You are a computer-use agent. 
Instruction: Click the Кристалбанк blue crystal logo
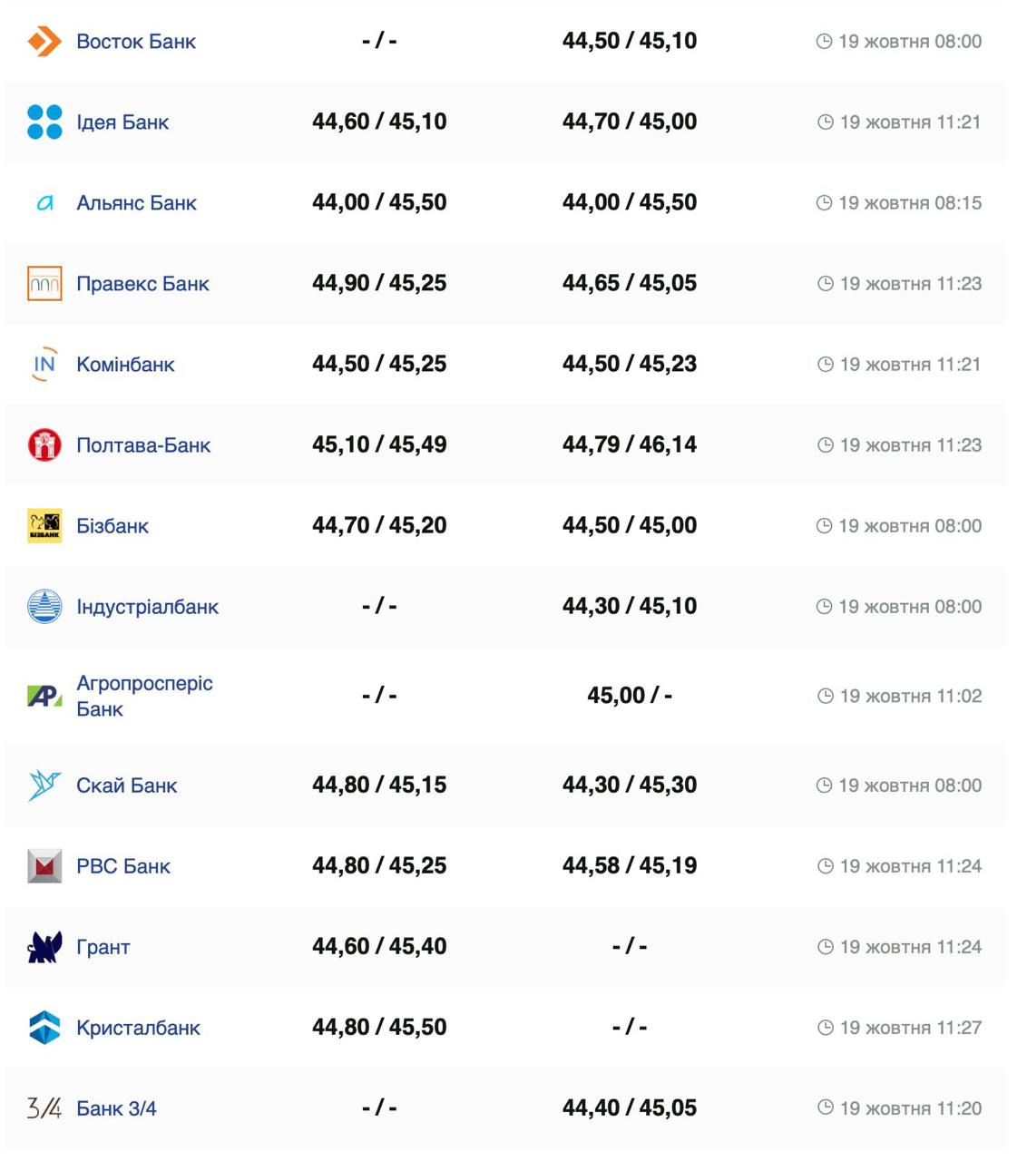44,1028
